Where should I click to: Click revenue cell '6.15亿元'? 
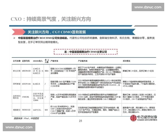(x=36, y=84)
